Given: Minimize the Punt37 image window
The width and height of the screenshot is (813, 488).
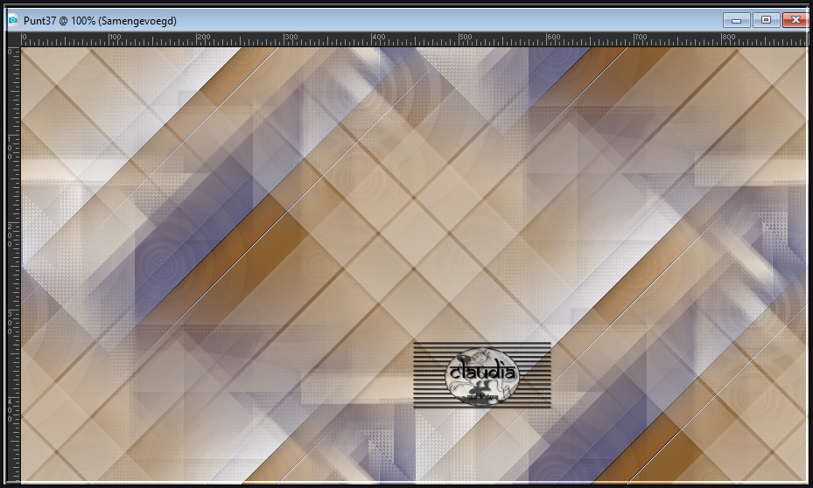Looking at the screenshot, I should click(736, 21).
